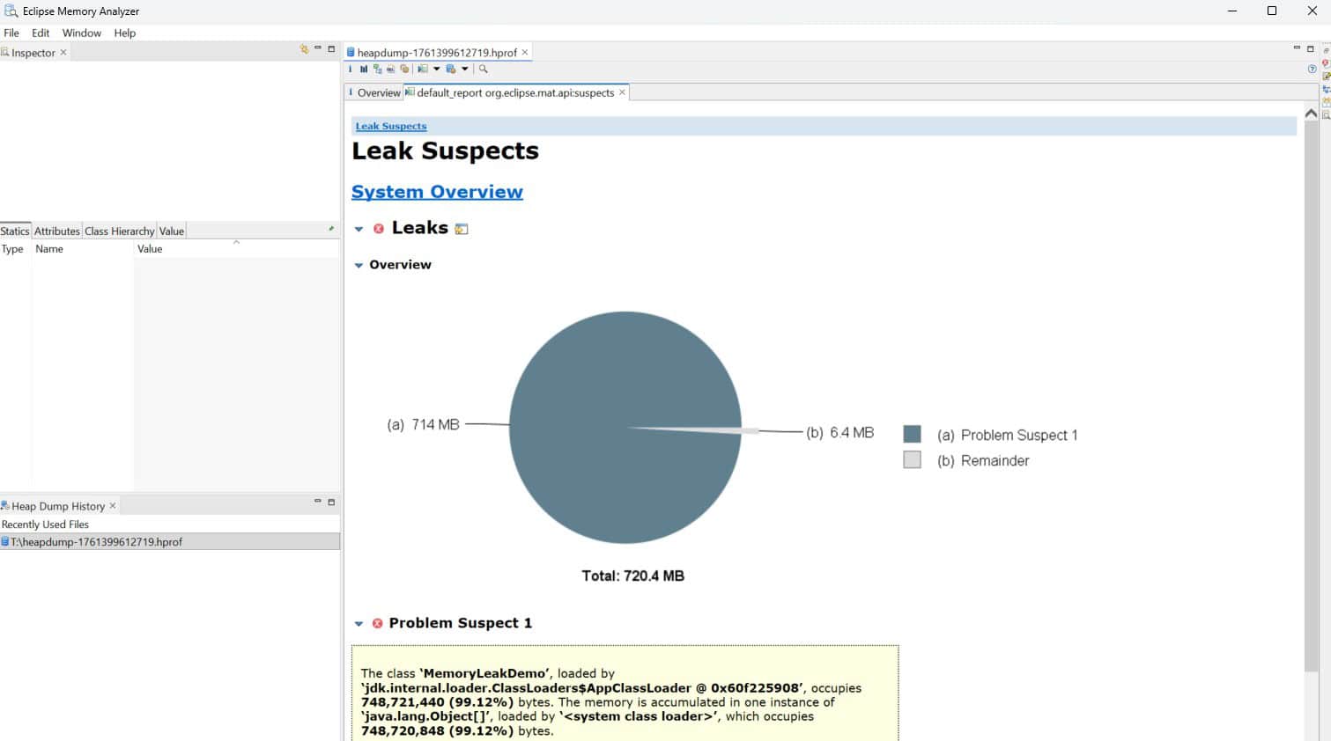Click the red error icon on Problem Suspect 1
Image resolution: width=1331 pixels, height=741 pixels.
point(377,622)
